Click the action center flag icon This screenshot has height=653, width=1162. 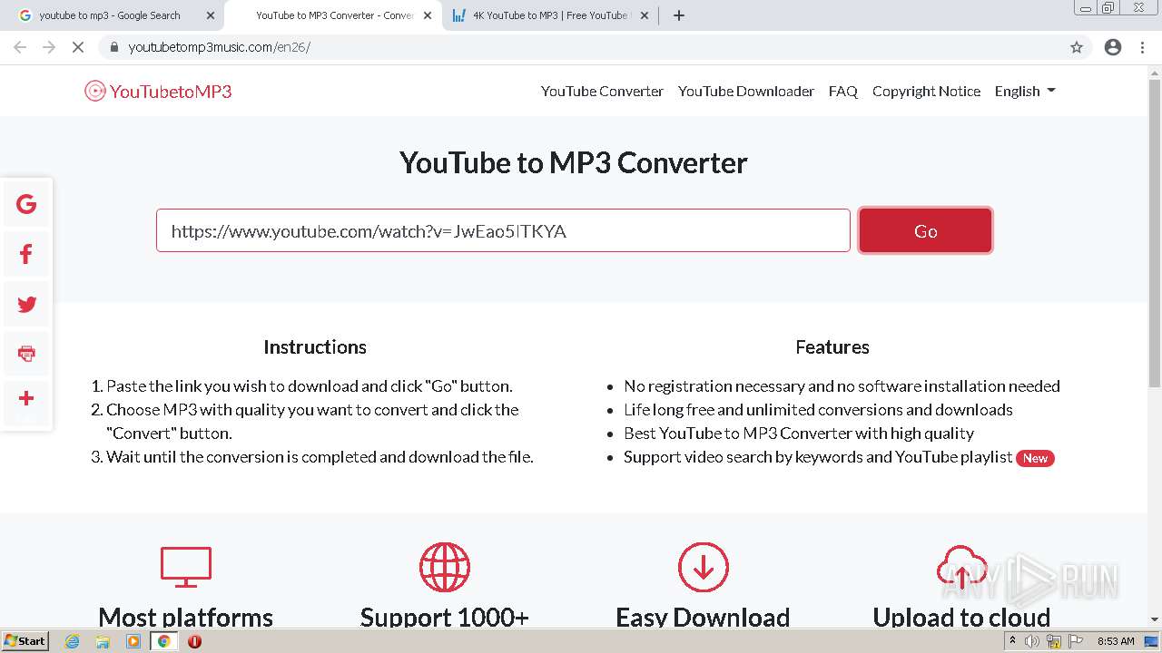[x=1075, y=641]
